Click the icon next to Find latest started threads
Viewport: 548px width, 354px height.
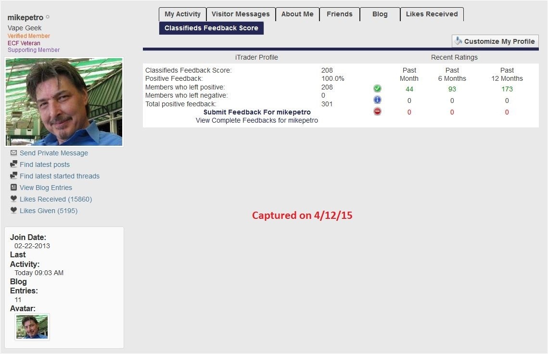tap(13, 176)
